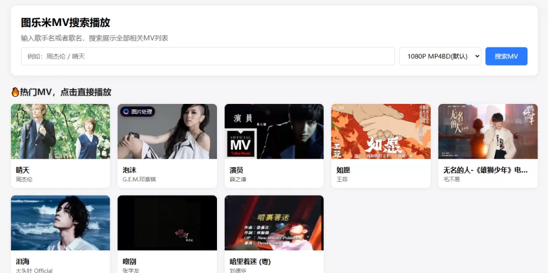This screenshot has height=273, width=548.
Task: Click the artist name 王菲
Action: click(x=342, y=180)
